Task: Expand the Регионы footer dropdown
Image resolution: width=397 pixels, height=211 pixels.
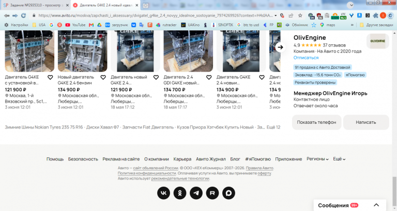Action: 317,159
